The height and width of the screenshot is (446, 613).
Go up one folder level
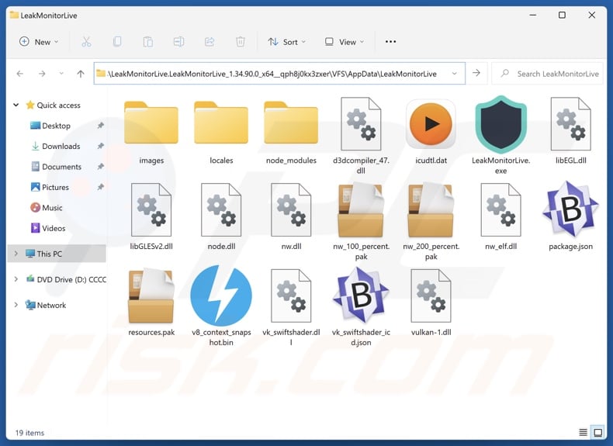81,74
